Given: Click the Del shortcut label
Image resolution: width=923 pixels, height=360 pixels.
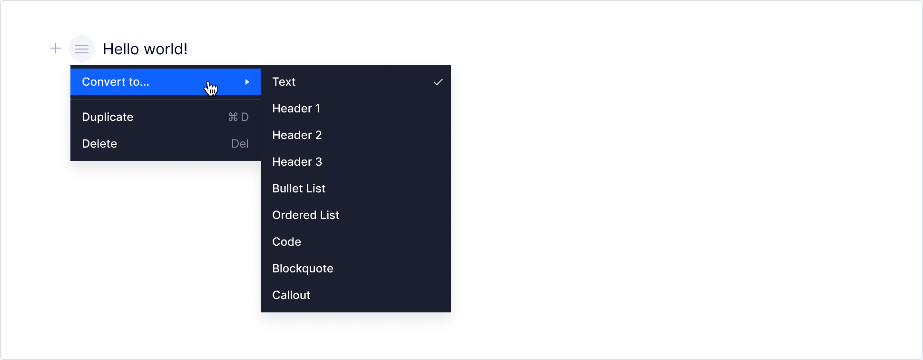Looking at the screenshot, I should click(x=240, y=144).
